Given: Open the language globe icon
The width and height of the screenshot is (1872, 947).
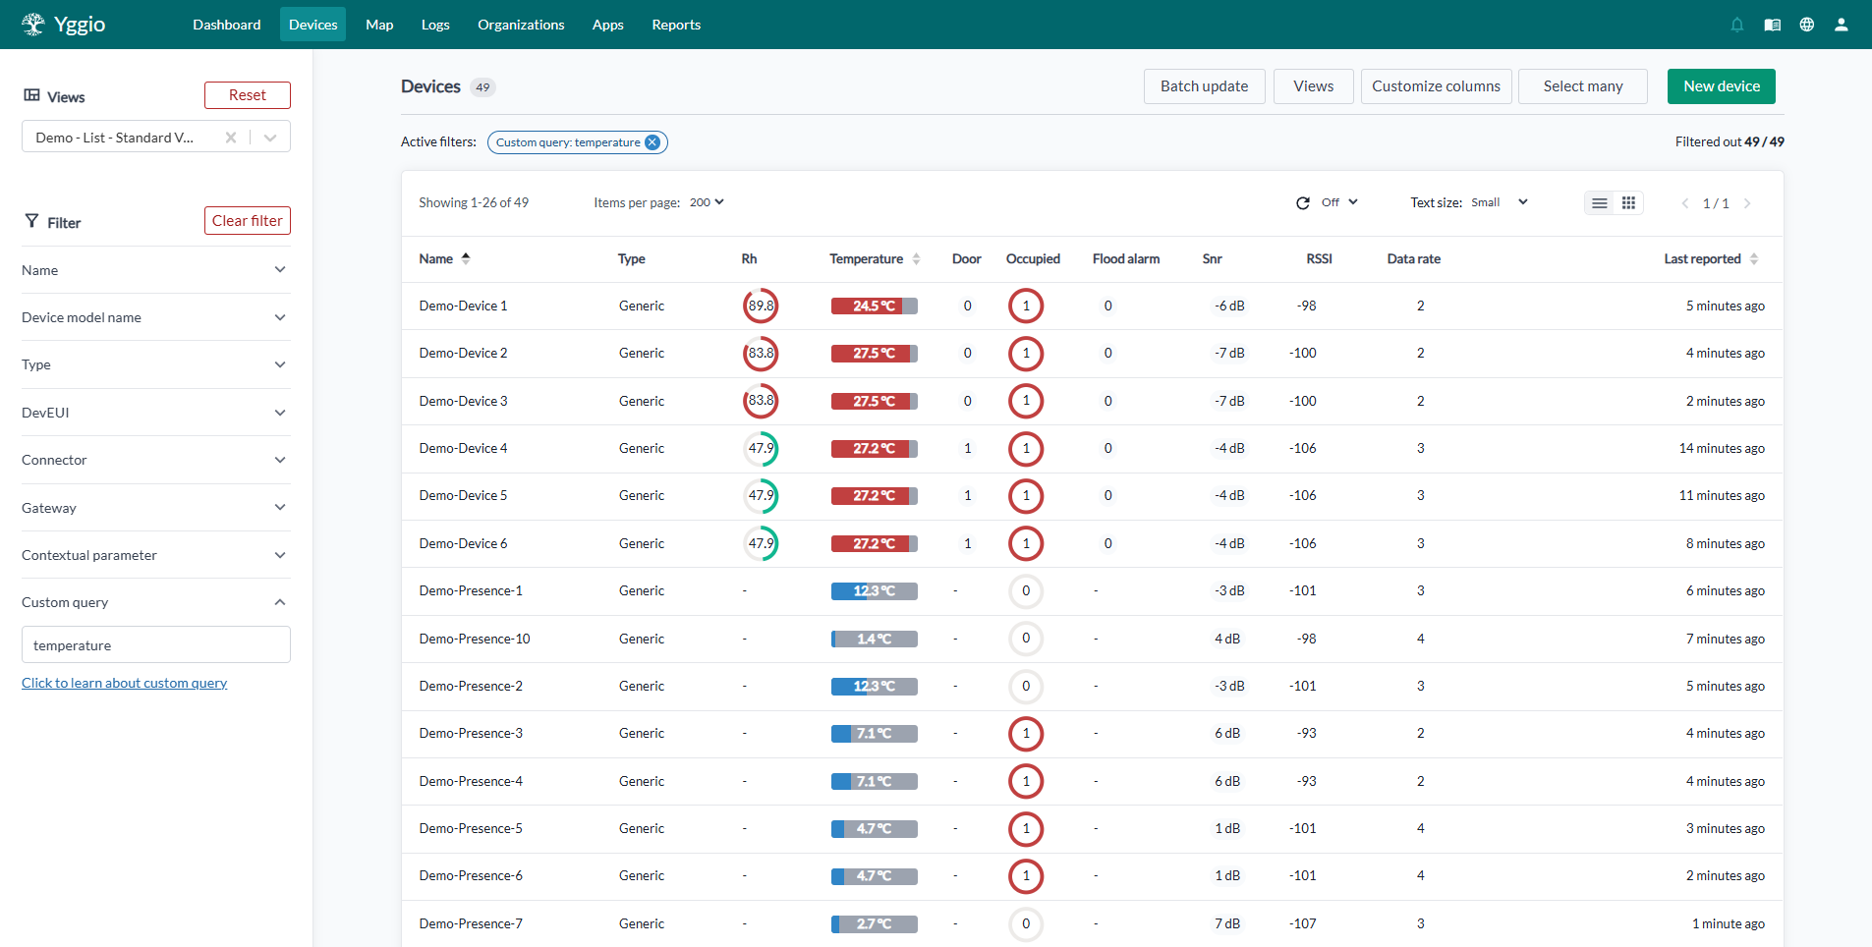Looking at the screenshot, I should click(x=1807, y=25).
